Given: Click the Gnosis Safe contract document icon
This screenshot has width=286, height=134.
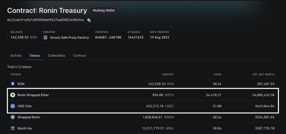Looking at the screenshot, I should pyautogui.click(x=45, y=37).
